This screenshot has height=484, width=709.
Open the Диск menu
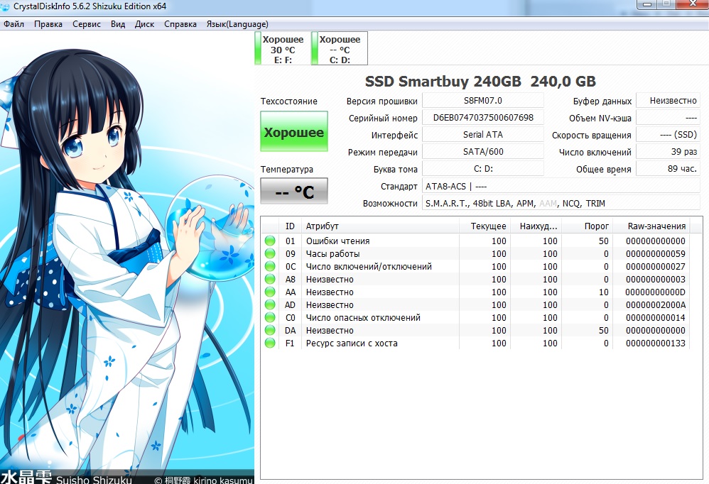(x=144, y=24)
